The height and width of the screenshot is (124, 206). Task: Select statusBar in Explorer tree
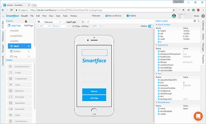point(14,31)
